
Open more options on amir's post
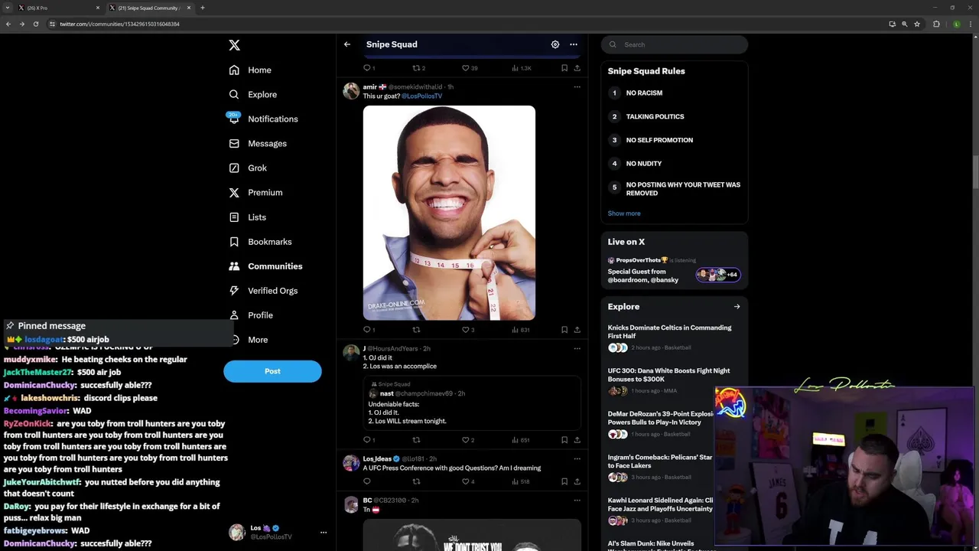click(x=577, y=86)
